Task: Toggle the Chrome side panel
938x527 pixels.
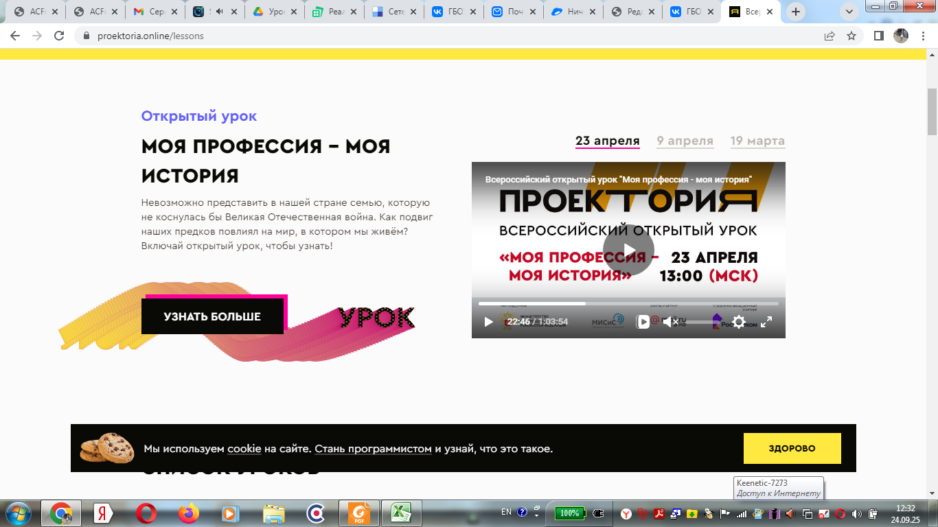Action: (878, 36)
